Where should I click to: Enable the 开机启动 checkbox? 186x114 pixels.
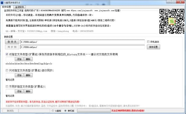point(148,42)
